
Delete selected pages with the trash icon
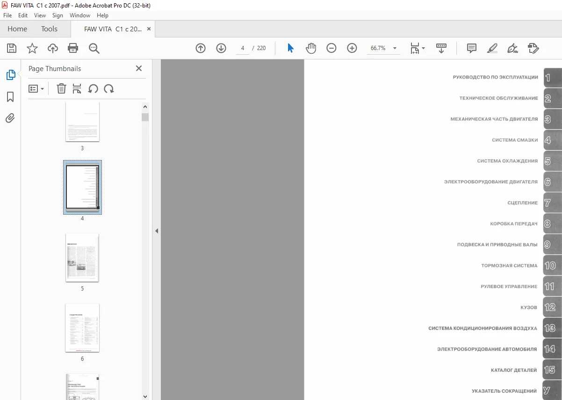tap(61, 88)
